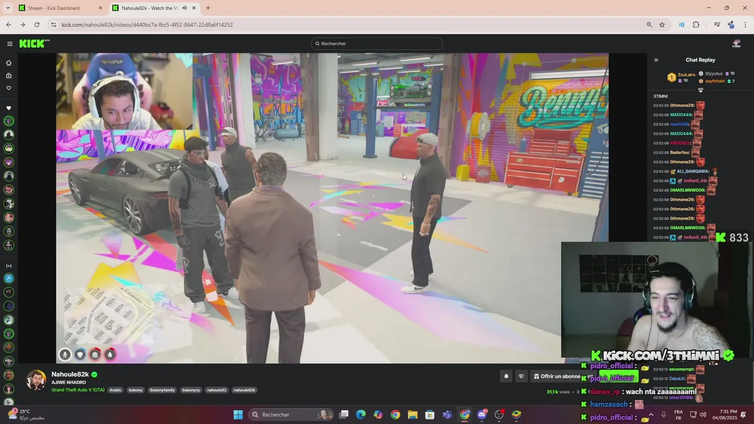Screen dimensions: 754x424
Task: View site information icon in address bar
Action: pos(54,25)
